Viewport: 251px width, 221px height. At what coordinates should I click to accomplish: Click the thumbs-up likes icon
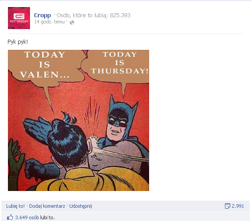click(10, 217)
